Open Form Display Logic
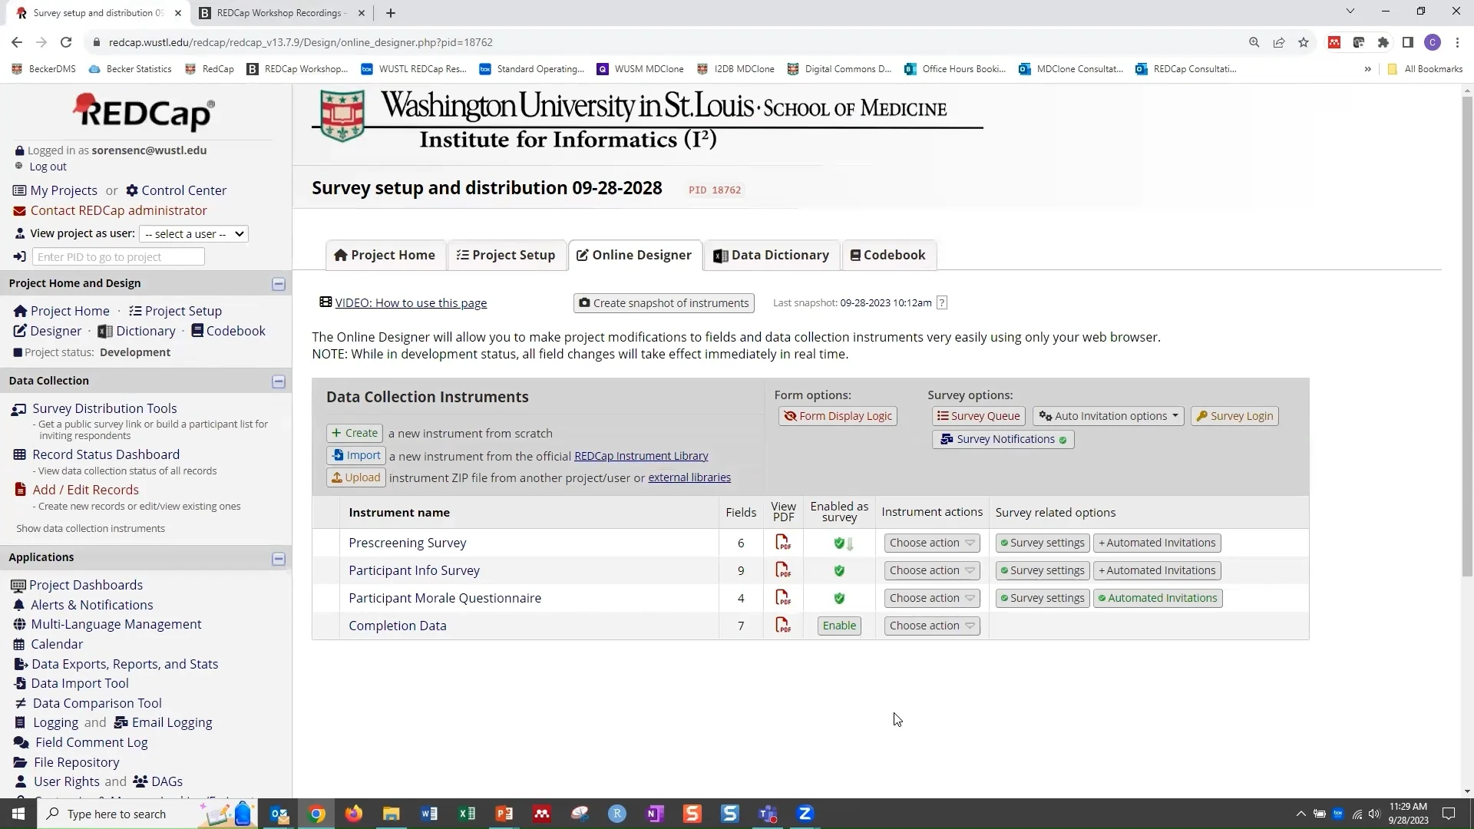Viewport: 1474px width, 829px height. coord(838,416)
